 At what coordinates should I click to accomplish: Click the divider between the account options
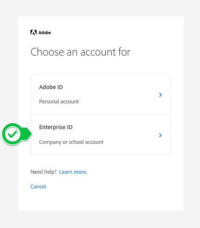point(101,114)
